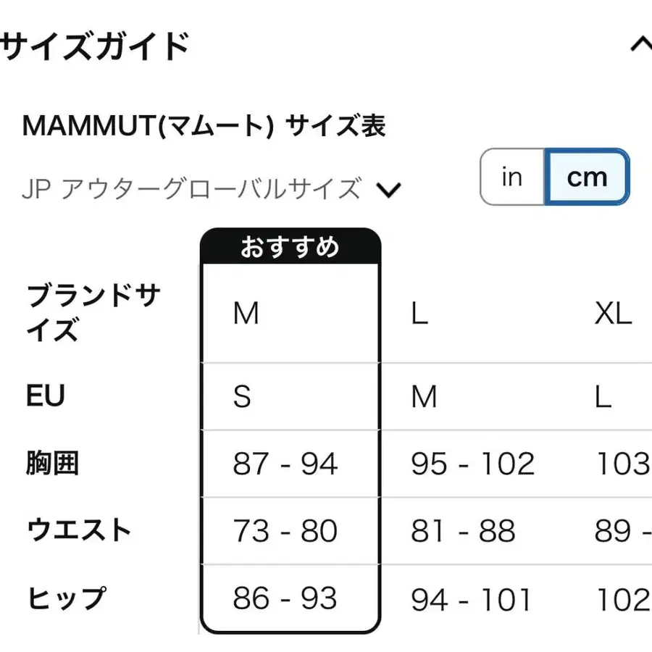Viewport: 652px width, 652px height.
Task: Click chest value 95 - 102
Action: click(x=472, y=464)
